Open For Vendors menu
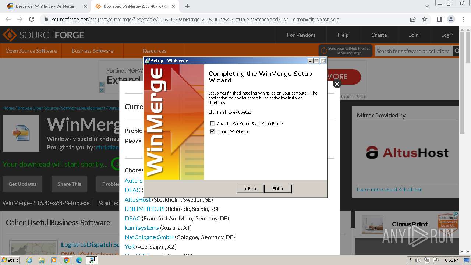This screenshot has height=265, width=471. (301, 35)
